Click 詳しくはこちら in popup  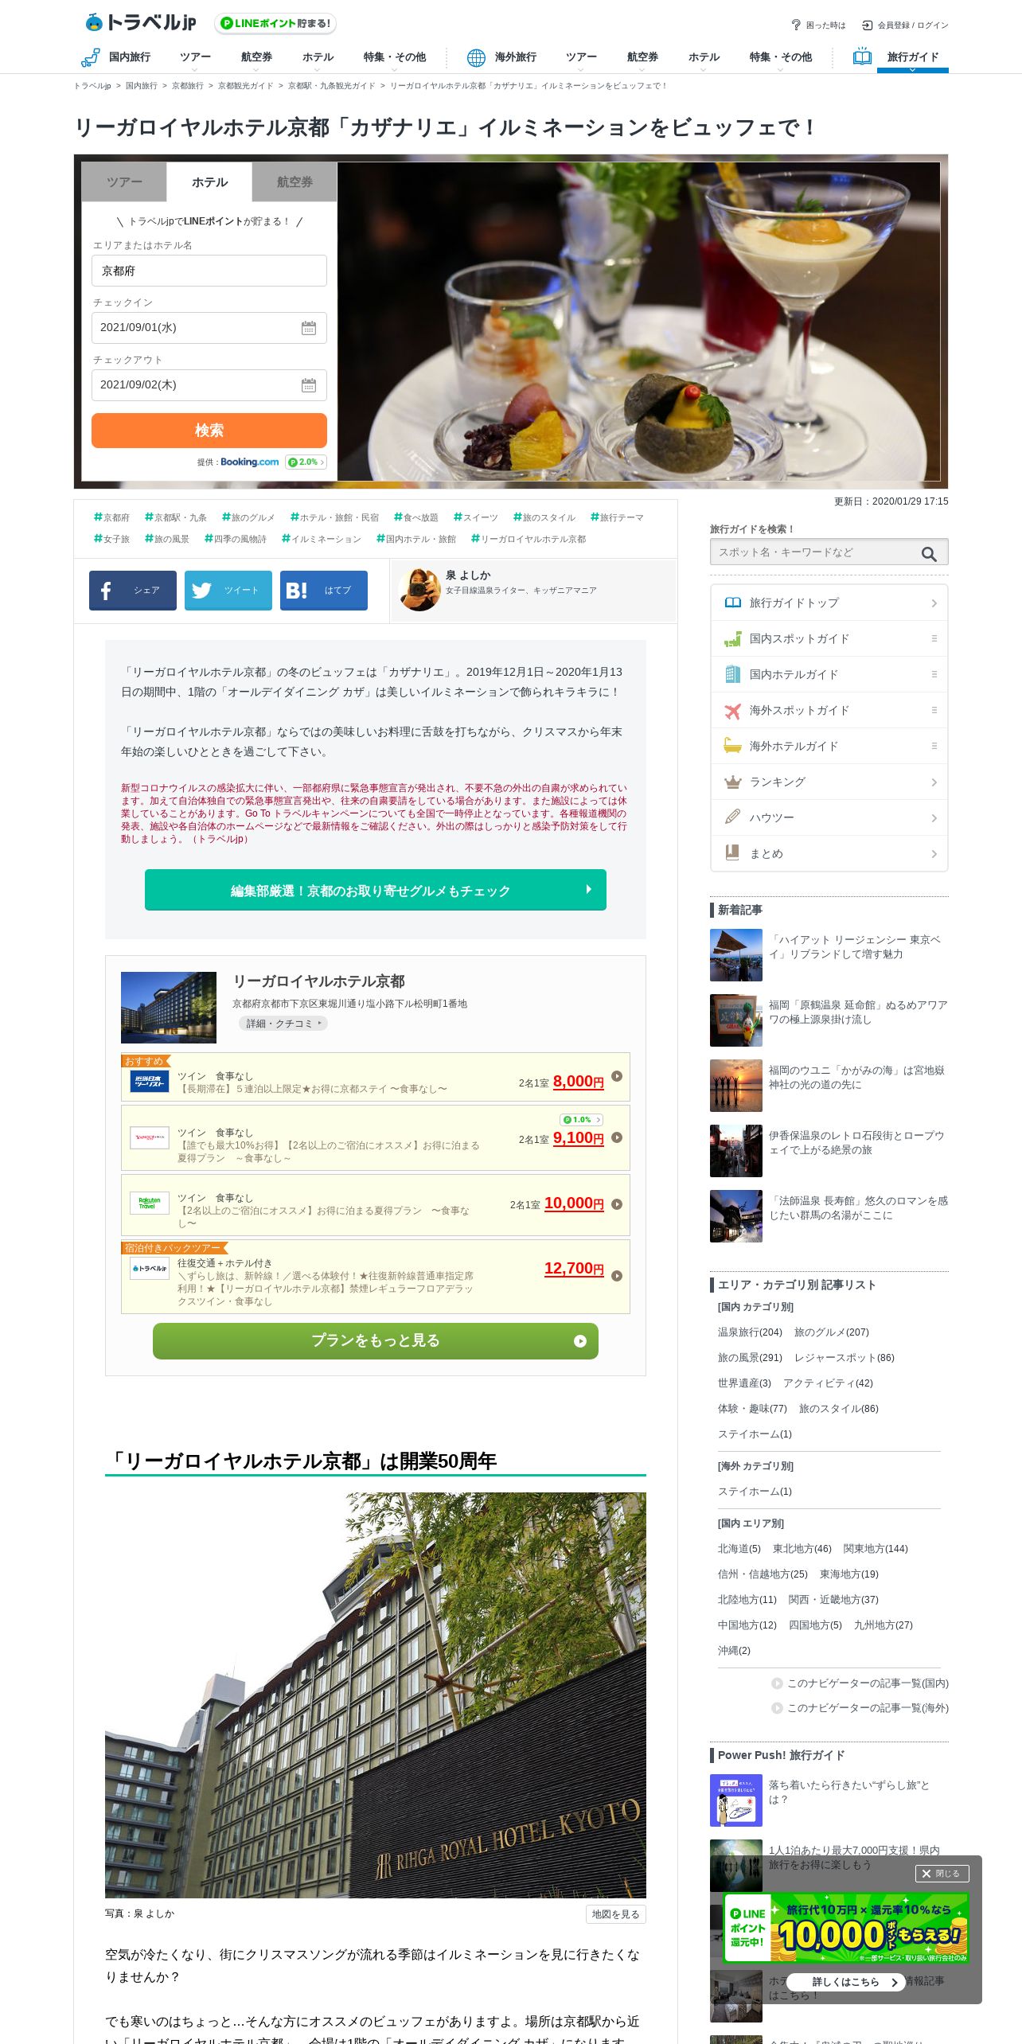(x=846, y=1982)
